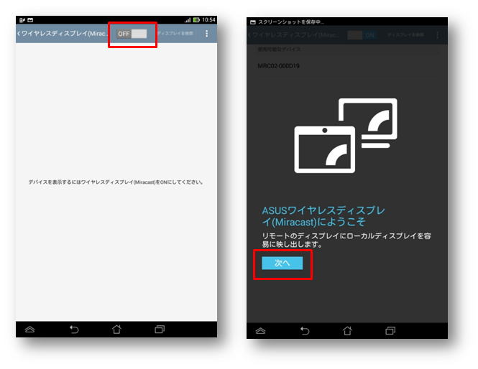Tap the up-chevron icon in left navigation bar
This screenshot has height=369, width=478.
point(30,330)
